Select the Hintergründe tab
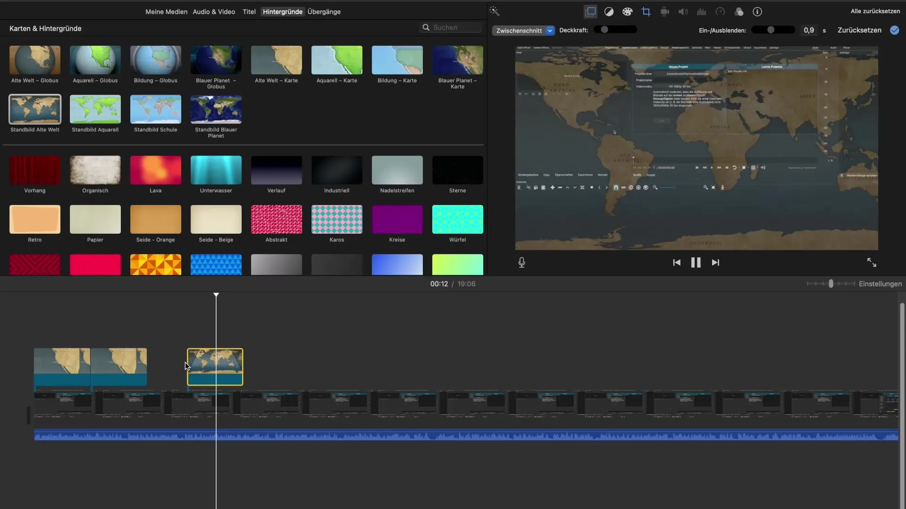 tap(283, 12)
